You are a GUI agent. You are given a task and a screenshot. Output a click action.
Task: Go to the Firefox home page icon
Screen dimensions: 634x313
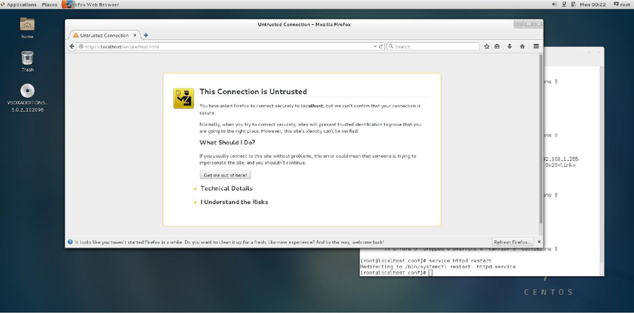[522, 46]
